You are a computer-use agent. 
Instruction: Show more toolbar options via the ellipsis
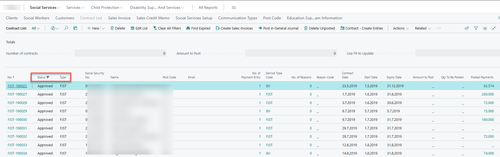pos(439,28)
